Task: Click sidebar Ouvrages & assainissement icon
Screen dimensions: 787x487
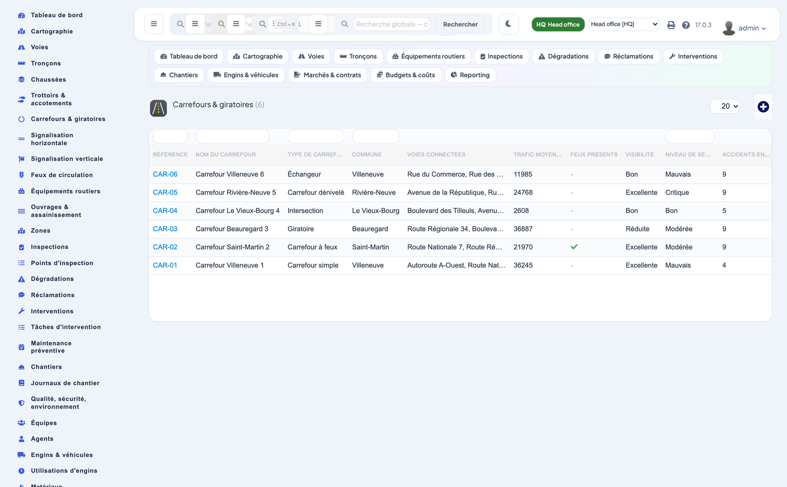Action: 21,211
